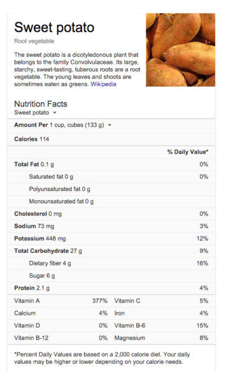Select the Calories 114 row

(111, 139)
